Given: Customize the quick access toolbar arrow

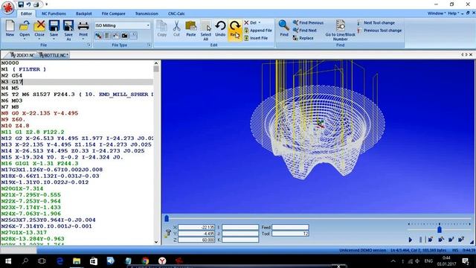Looking at the screenshot, I should [x=46, y=4].
